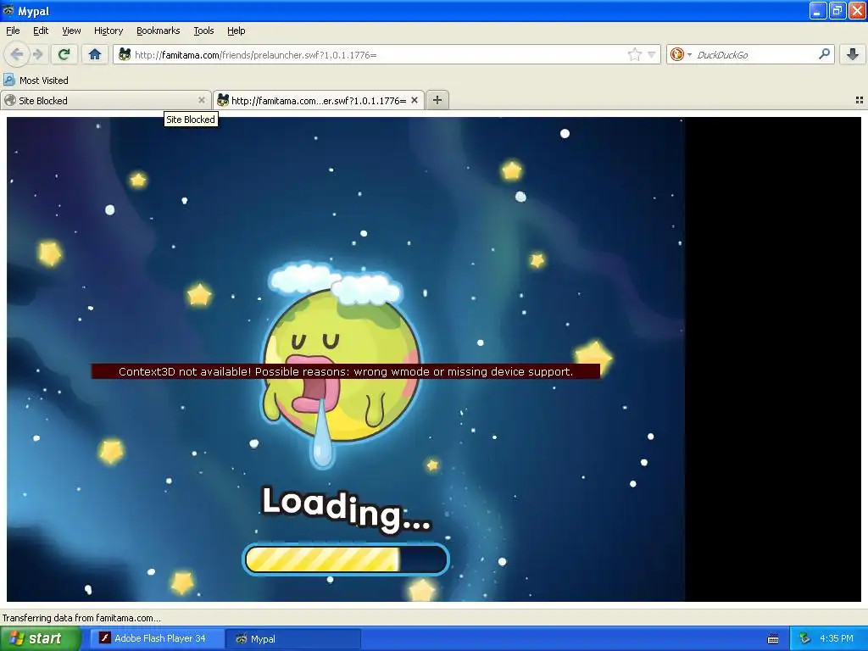Show all tabs list button
868x651 pixels.
860,100
